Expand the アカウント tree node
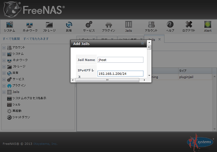This screenshot has width=217, height=152. (4, 48)
